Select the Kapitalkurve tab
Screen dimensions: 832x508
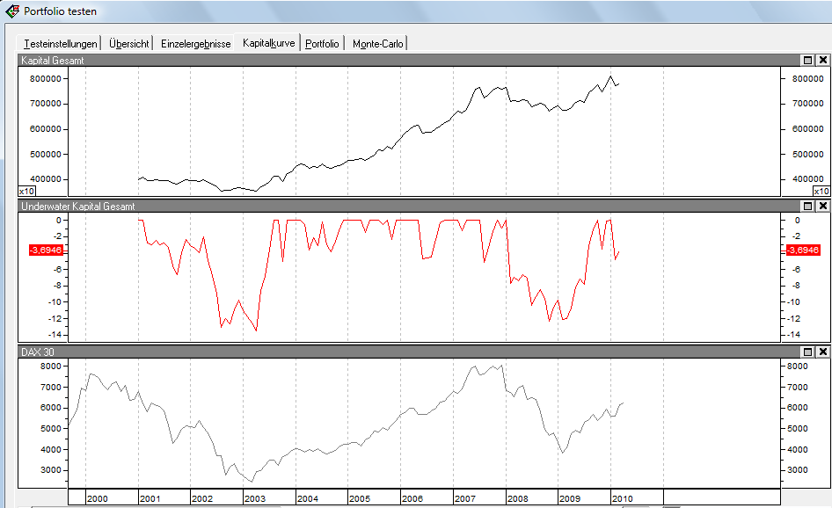[268, 43]
